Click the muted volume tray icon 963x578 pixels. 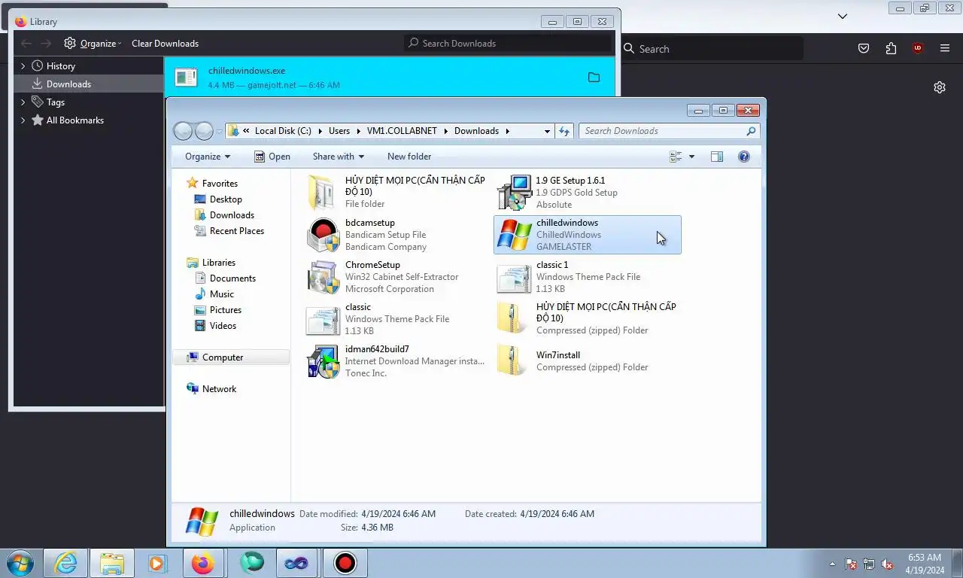coord(887,564)
